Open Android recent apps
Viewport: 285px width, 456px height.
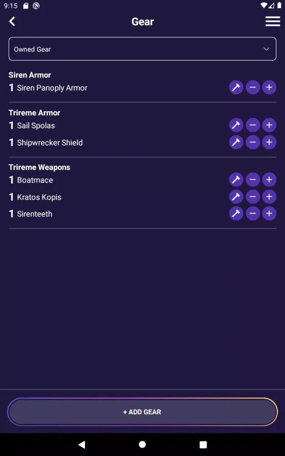coord(203,445)
